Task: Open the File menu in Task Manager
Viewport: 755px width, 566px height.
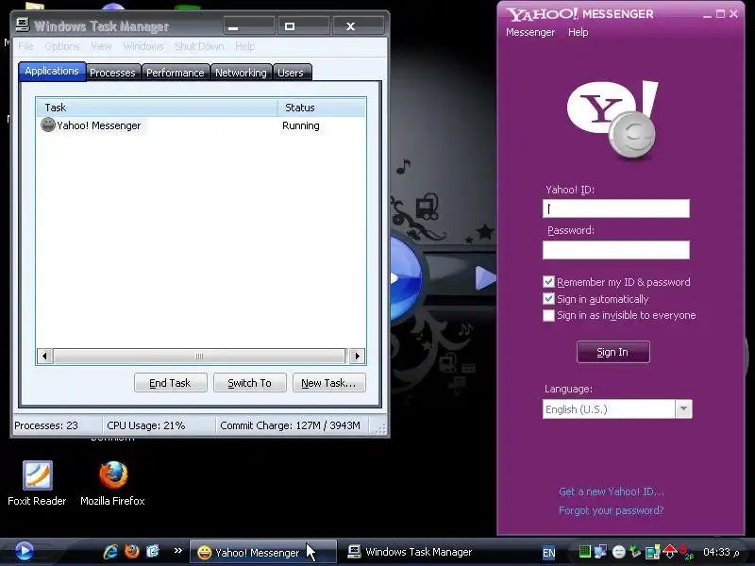Action: tap(25, 46)
